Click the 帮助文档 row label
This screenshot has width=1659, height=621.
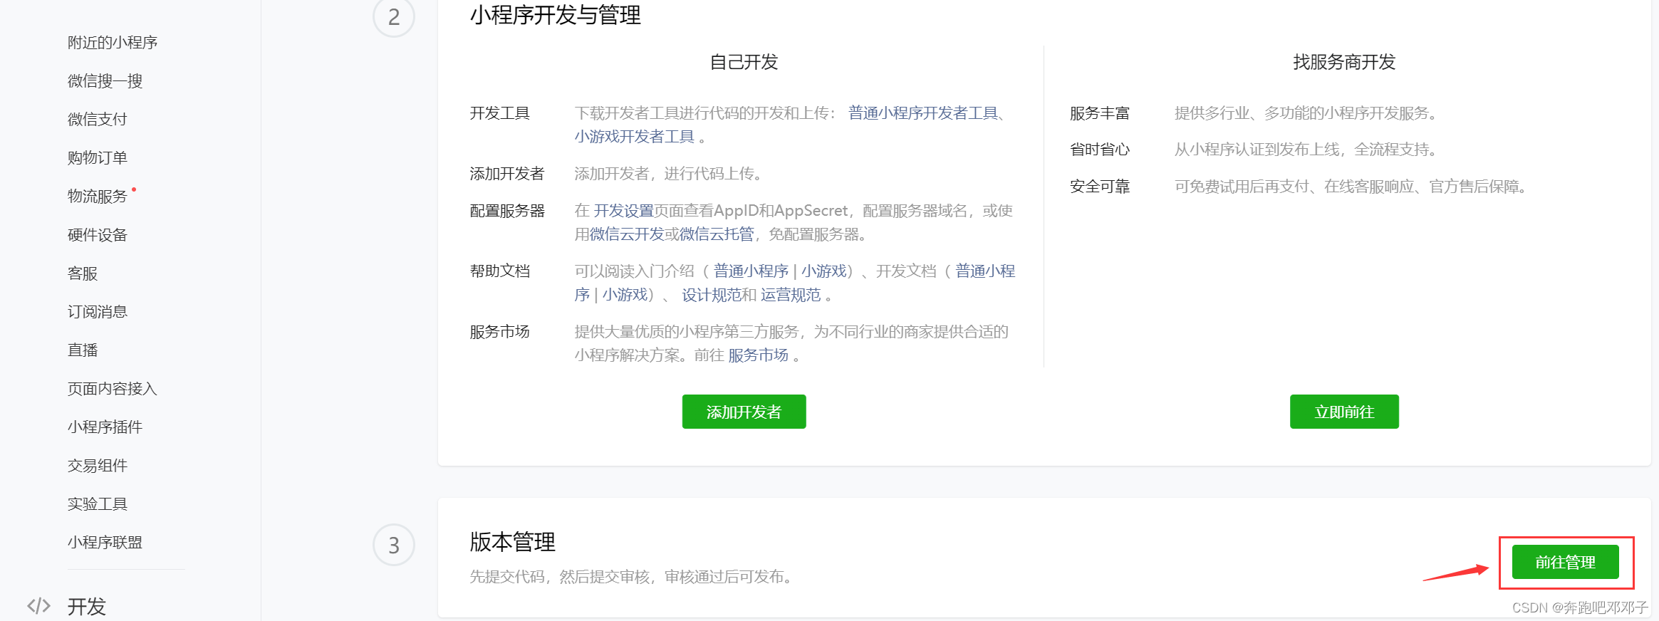(x=500, y=271)
